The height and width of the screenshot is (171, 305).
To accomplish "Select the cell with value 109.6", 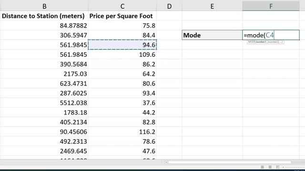I will point(122,55).
